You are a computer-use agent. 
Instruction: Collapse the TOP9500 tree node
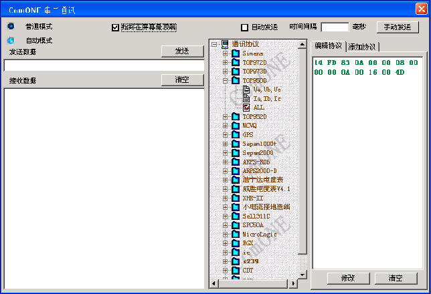(225, 80)
